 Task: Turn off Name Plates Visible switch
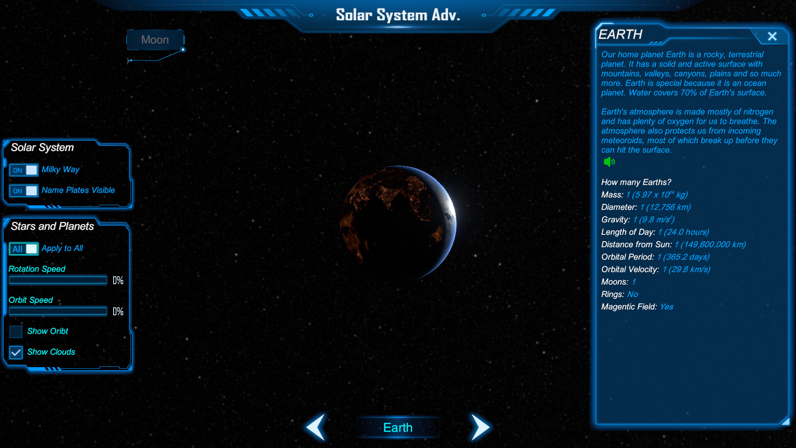tap(24, 191)
